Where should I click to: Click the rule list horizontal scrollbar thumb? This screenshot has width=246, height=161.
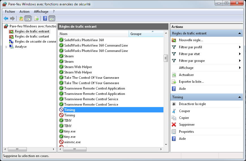click(75, 149)
